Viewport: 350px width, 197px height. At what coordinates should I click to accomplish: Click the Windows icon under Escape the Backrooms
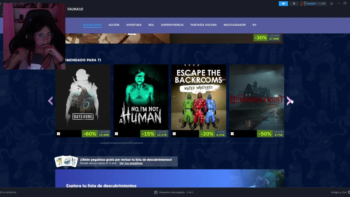point(174,134)
